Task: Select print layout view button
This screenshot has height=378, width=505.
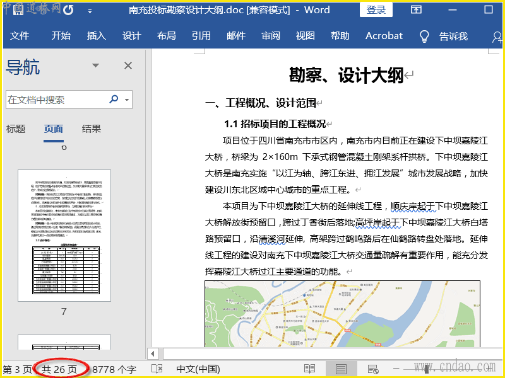Action: point(341,369)
